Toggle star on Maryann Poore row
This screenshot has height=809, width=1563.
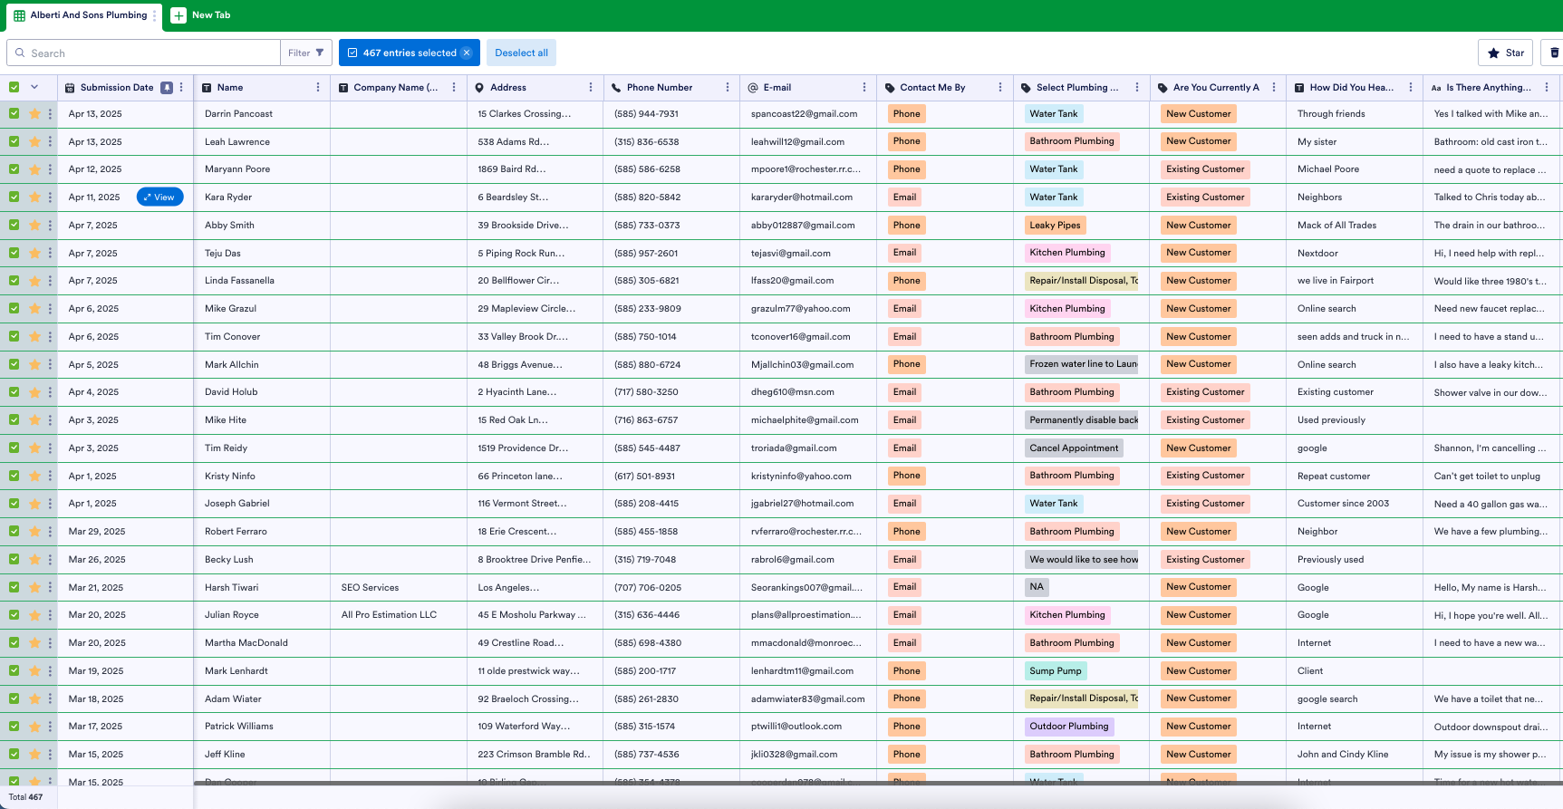[x=34, y=169]
